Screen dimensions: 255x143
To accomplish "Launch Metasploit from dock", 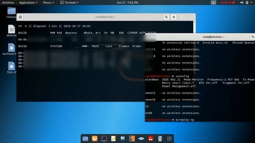I will tap(123, 139).
